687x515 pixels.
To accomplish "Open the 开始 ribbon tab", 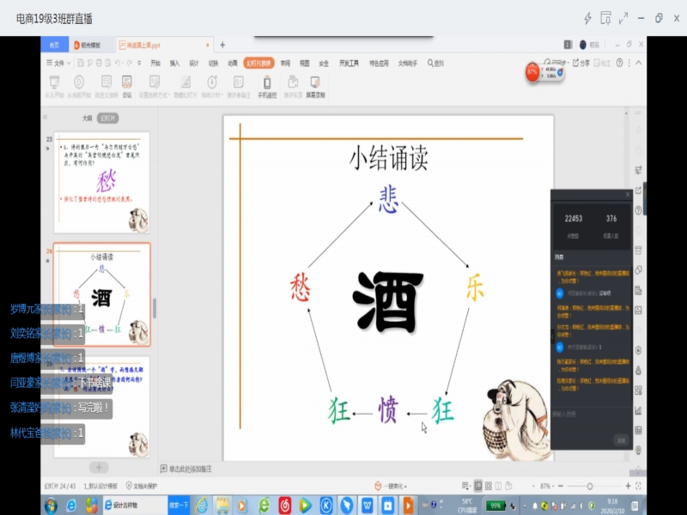I will coord(155,63).
